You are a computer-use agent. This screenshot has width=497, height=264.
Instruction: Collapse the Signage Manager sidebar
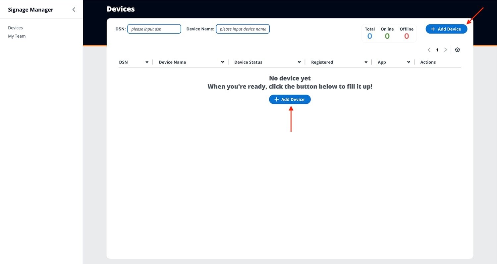tap(74, 10)
